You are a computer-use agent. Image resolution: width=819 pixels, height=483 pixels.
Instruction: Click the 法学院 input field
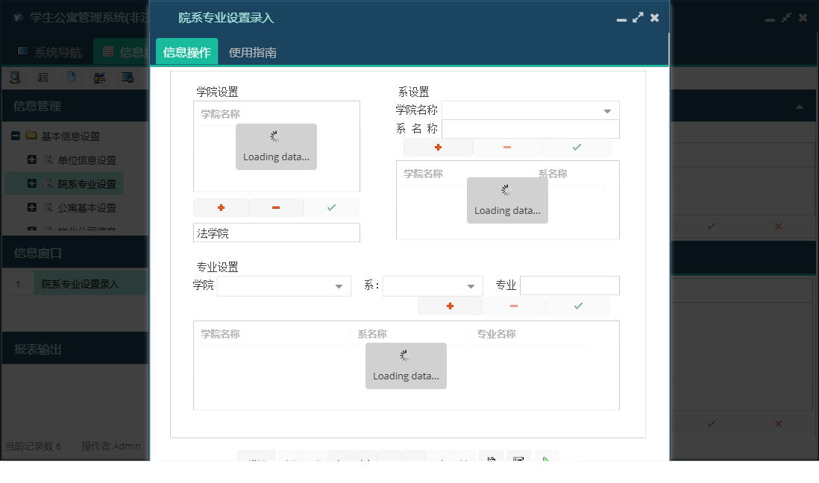(276, 233)
